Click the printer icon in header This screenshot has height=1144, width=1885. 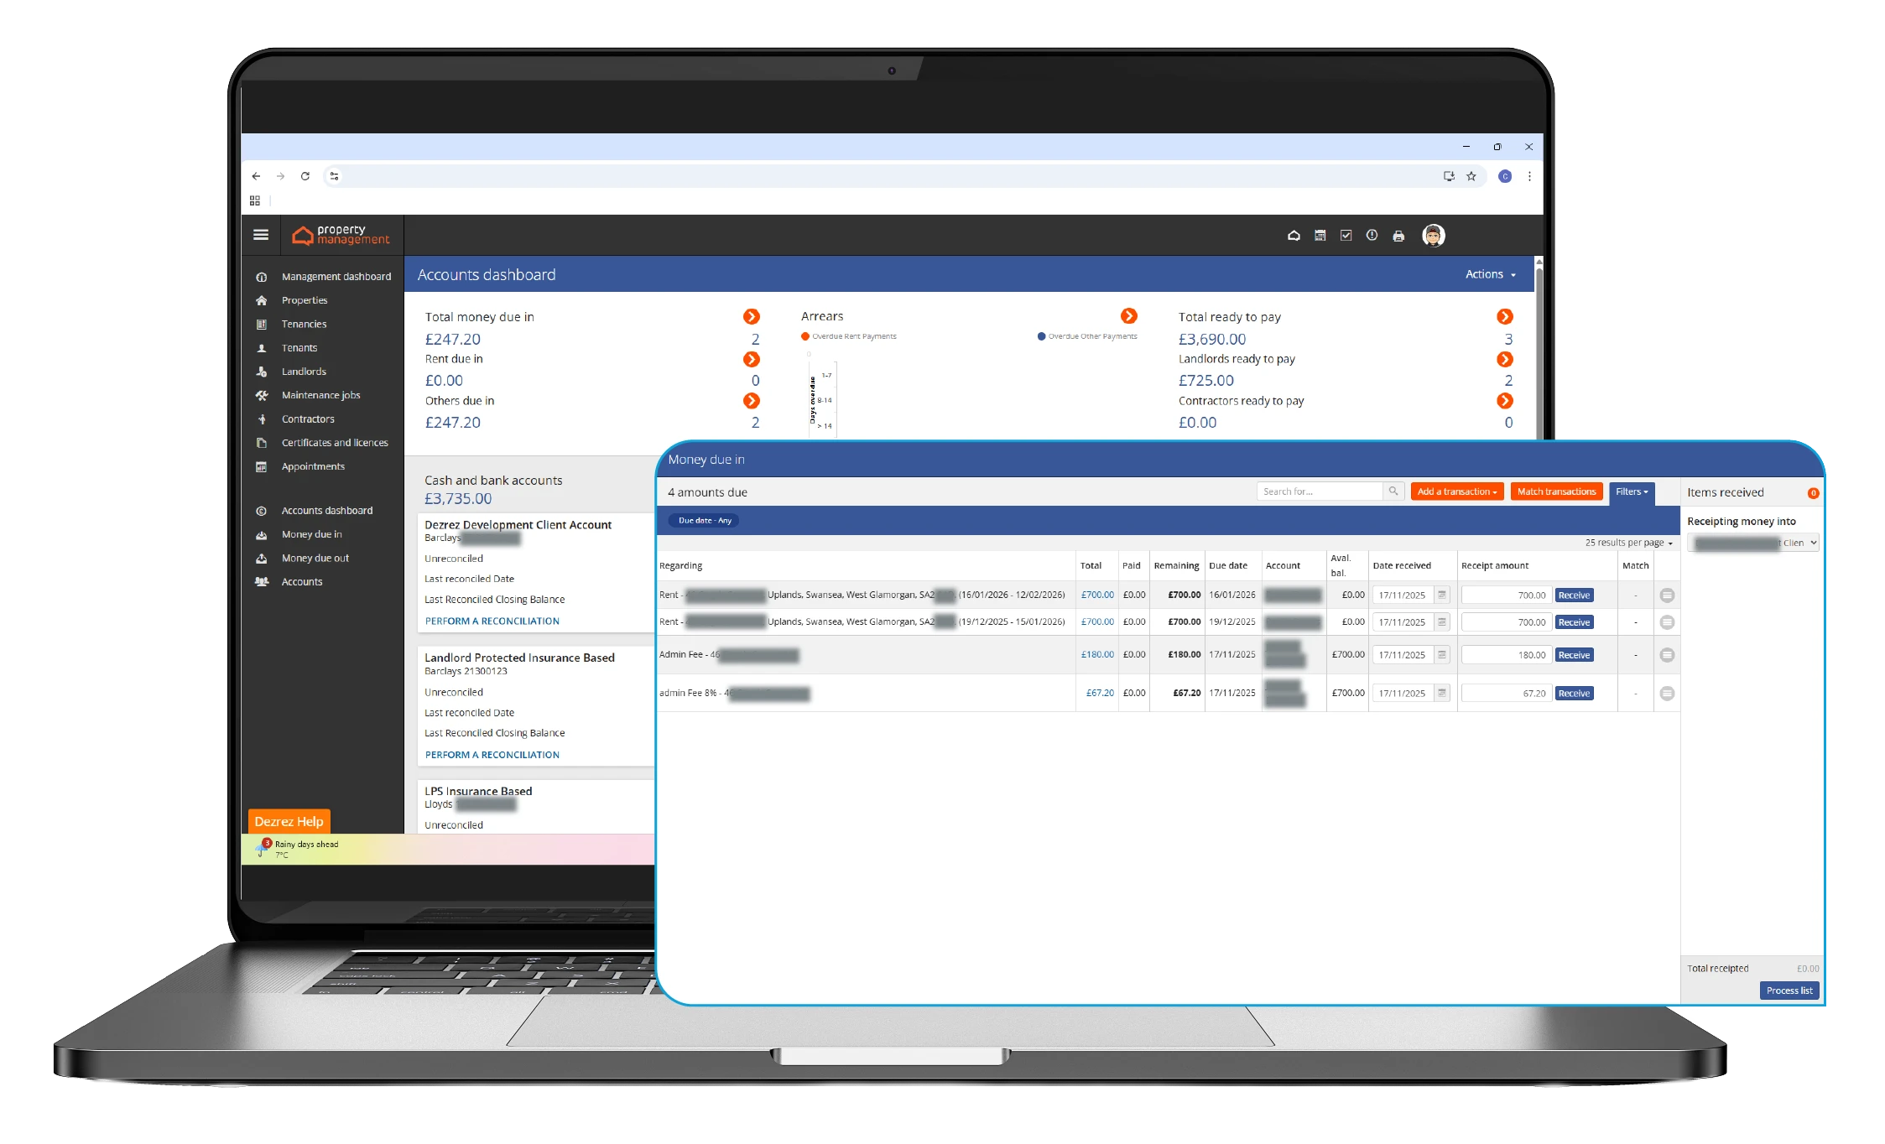(1398, 237)
